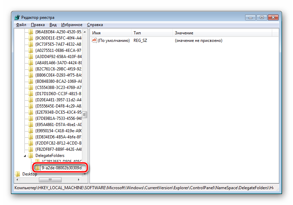Open the Справка menu
This screenshot has width=293, height=205.
click(x=95, y=25)
